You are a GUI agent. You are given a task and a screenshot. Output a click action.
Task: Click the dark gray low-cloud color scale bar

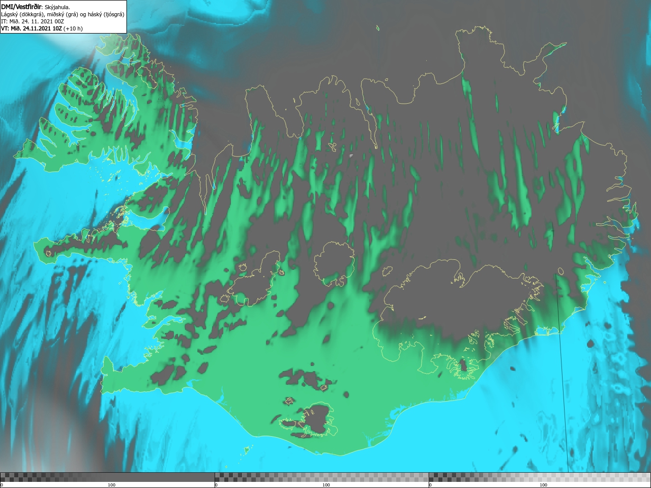(x=107, y=477)
